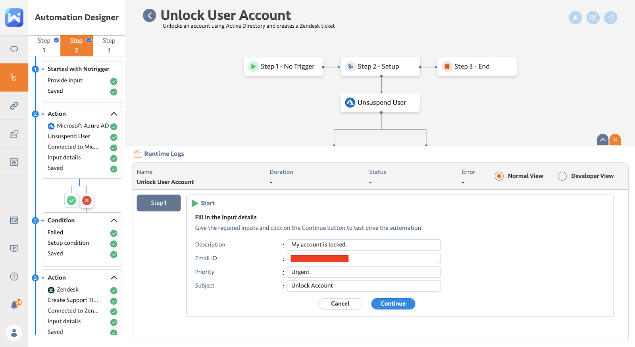Switch to Step 3 tab

[x=109, y=46]
